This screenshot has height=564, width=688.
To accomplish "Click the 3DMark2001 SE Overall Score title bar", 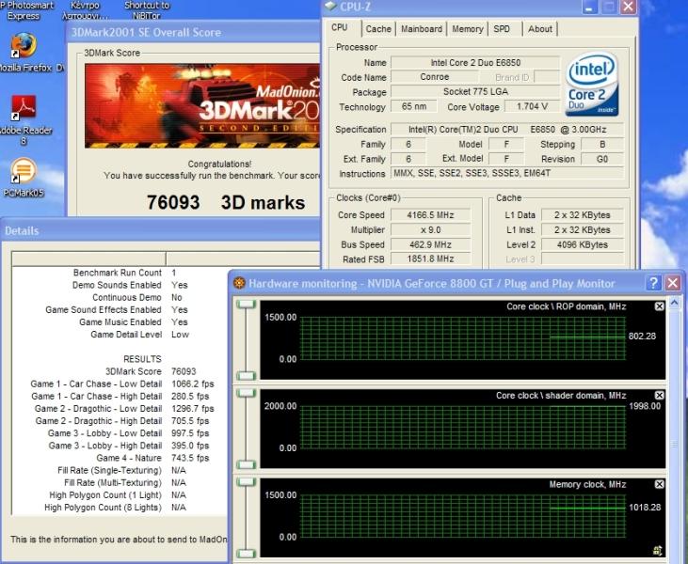I will click(x=193, y=32).
